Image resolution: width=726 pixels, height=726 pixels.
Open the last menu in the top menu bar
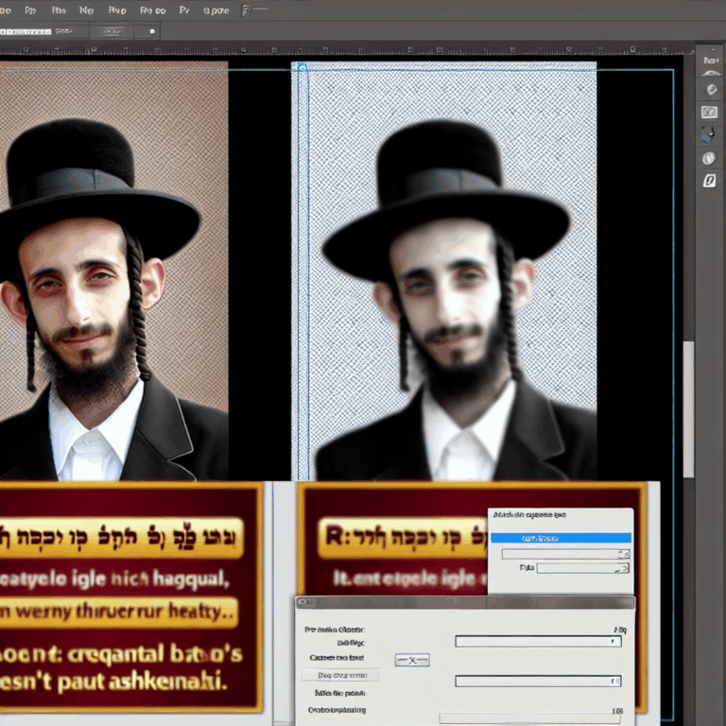point(216,10)
